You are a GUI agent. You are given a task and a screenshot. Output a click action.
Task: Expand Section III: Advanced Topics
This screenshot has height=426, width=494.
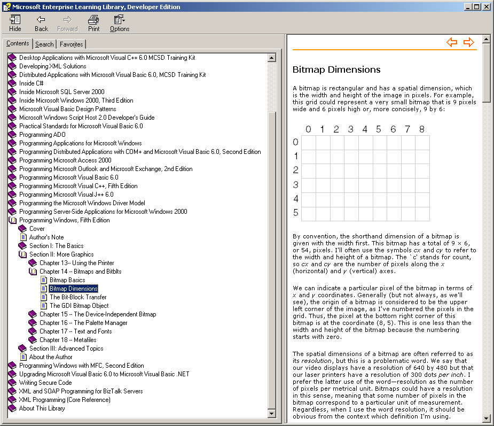pos(66,348)
